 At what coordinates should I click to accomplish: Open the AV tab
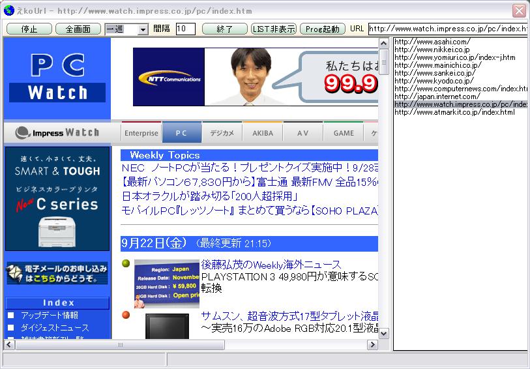pos(303,133)
